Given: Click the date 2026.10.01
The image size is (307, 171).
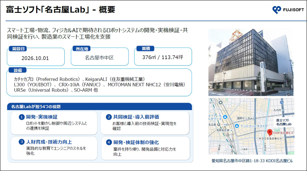Looking at the screenshot, I should [35, 58].
